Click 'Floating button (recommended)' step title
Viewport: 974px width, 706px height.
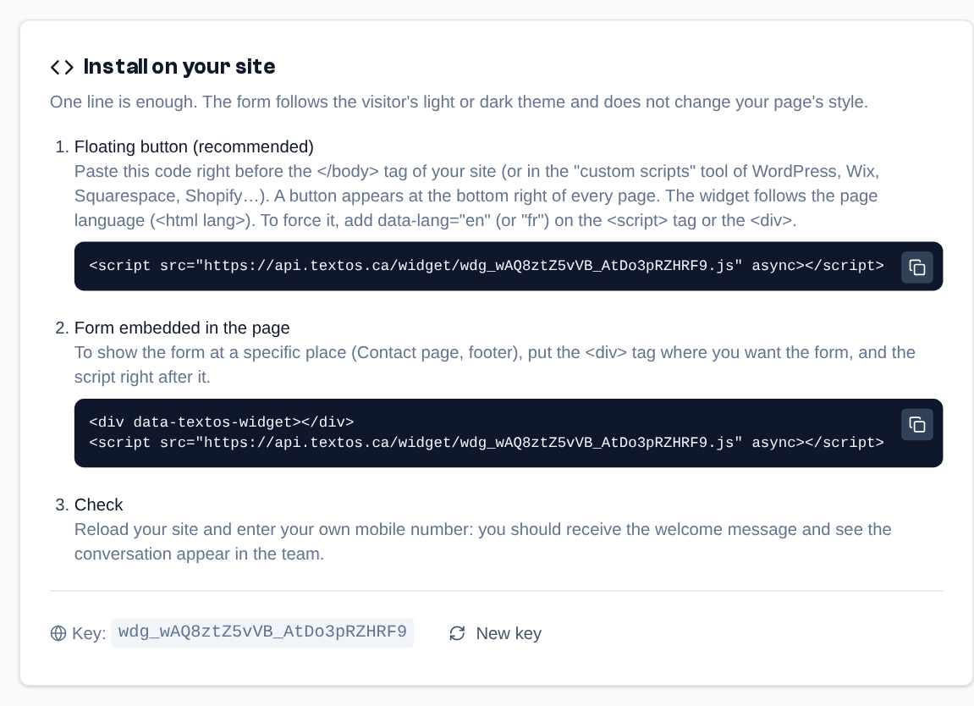(194, 146)
